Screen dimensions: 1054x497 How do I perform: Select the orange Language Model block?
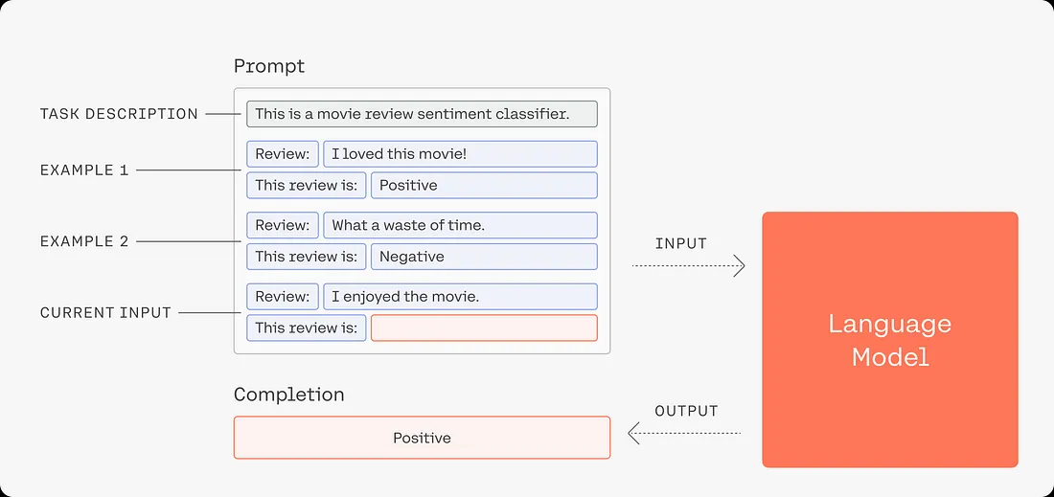coord(890,340)
